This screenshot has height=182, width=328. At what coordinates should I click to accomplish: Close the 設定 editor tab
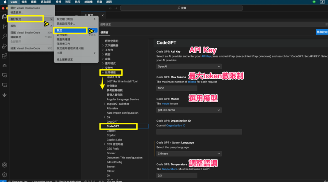point(102,15)
